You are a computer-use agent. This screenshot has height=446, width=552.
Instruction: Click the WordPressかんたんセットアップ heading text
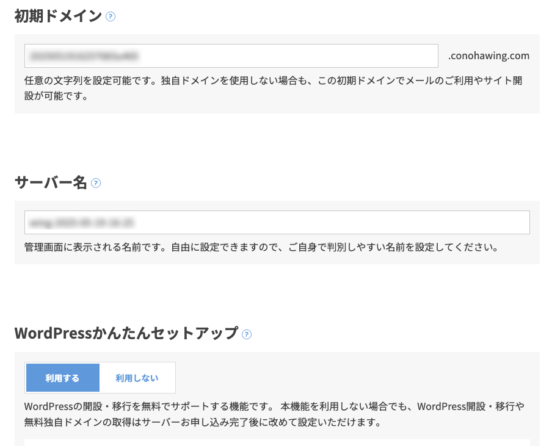(126, 334)
